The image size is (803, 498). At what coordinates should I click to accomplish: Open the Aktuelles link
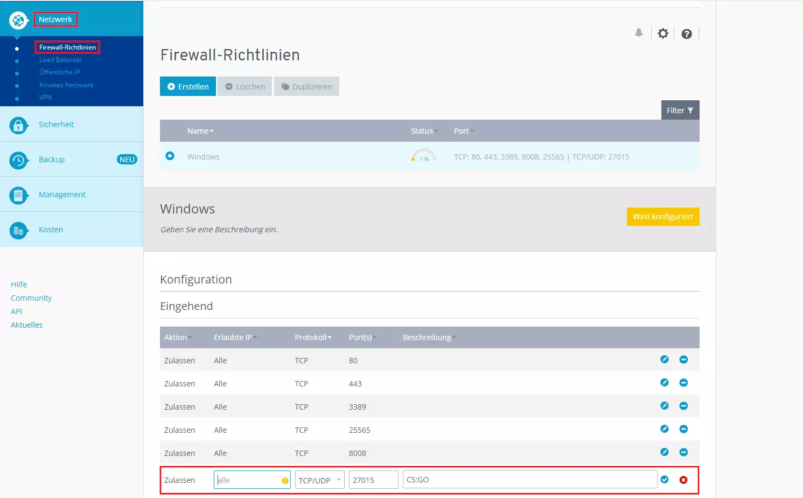[x=26, y=325]
